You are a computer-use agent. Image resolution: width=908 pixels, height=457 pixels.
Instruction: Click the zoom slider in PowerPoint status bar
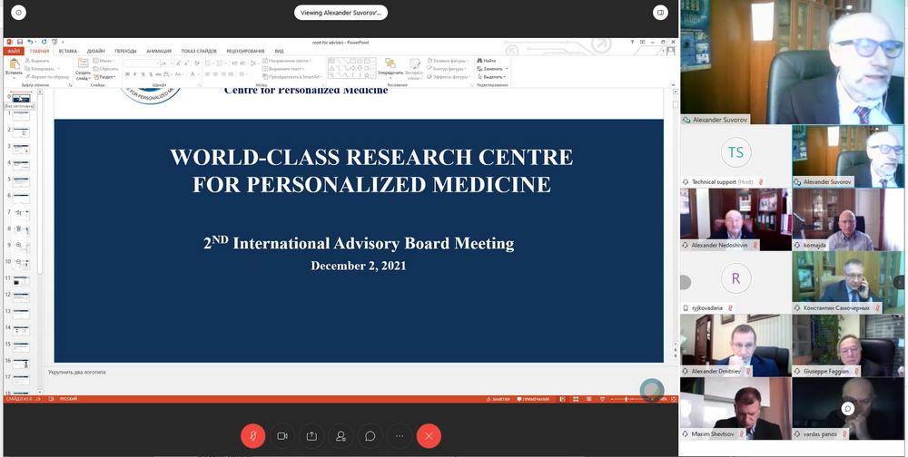click(627, 399)
